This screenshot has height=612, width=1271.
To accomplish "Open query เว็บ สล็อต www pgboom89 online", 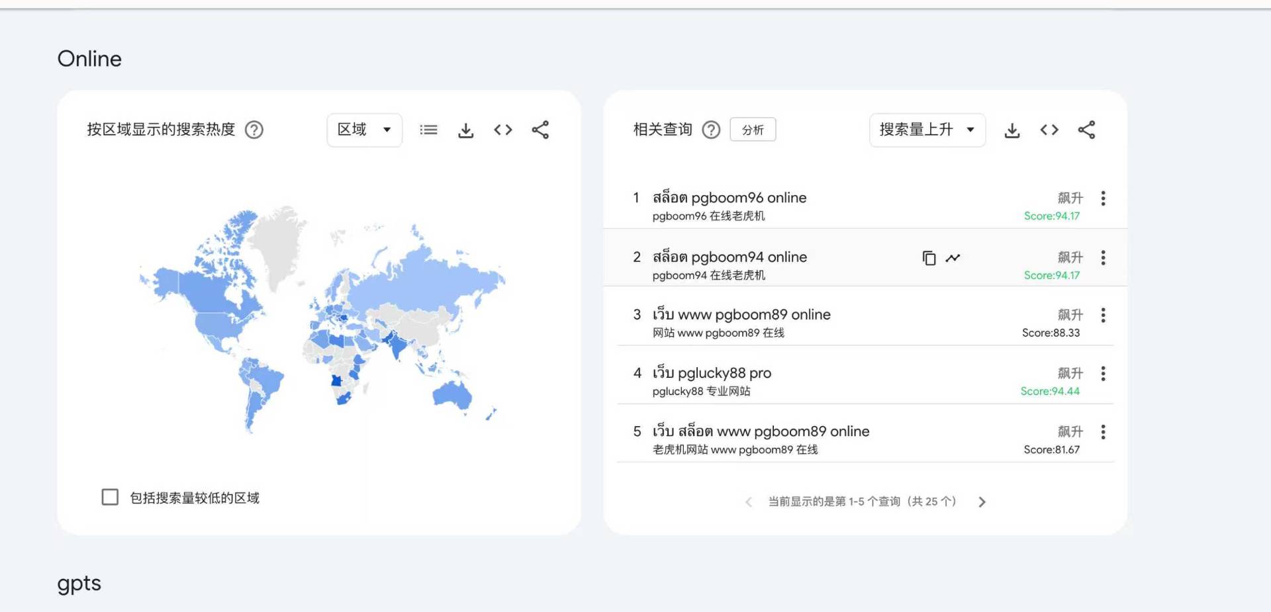I will tap(761, 431).
